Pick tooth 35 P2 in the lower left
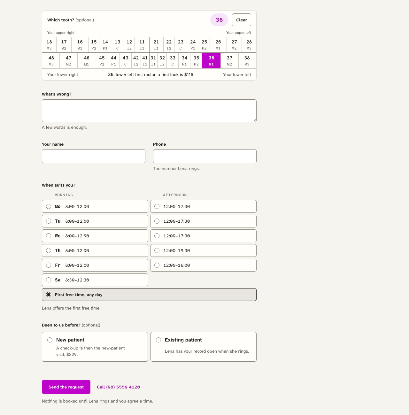409x415 pixels. pyautogui.click(x=196, y=61)
